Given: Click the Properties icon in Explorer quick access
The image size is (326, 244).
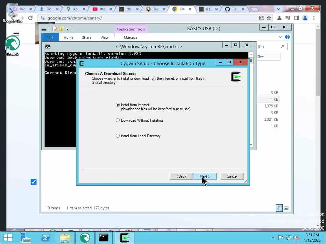Looking at the screenshot, I should click(x=54, y=29).
